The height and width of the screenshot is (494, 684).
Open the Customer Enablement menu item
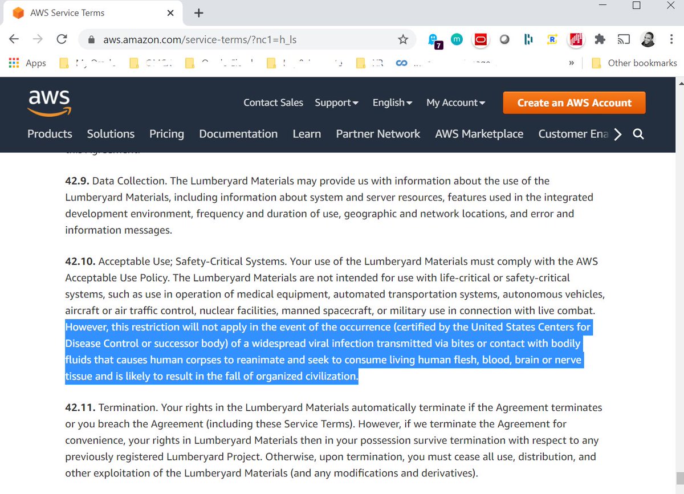[573, 134]
